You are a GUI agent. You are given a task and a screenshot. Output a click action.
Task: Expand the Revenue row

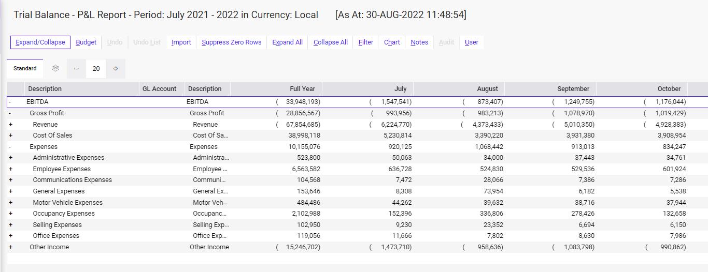point(10,125)
